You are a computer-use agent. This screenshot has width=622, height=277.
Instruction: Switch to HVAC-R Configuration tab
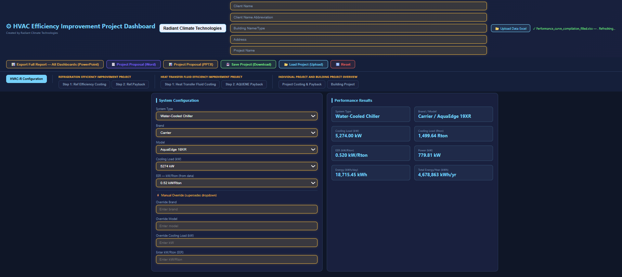(26, 79)
